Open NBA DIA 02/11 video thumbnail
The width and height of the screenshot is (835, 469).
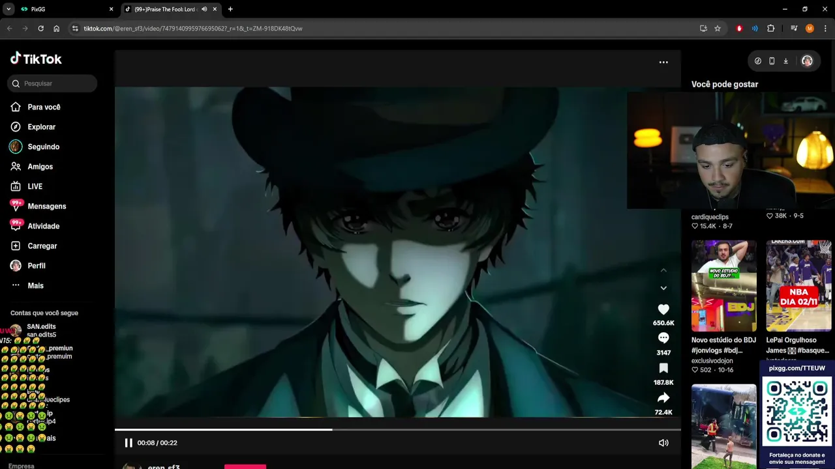click(x=798, y=286)
